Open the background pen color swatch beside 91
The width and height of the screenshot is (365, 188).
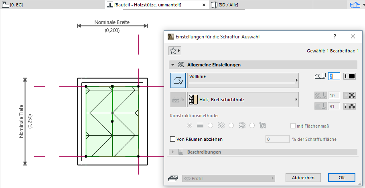click(x=350, y=106)
